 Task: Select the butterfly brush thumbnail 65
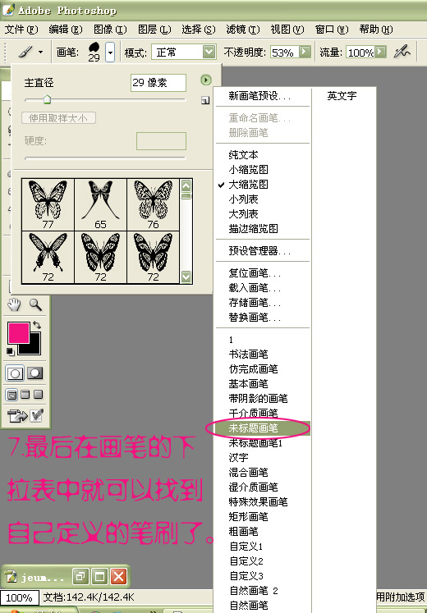(x=100, y=204)
